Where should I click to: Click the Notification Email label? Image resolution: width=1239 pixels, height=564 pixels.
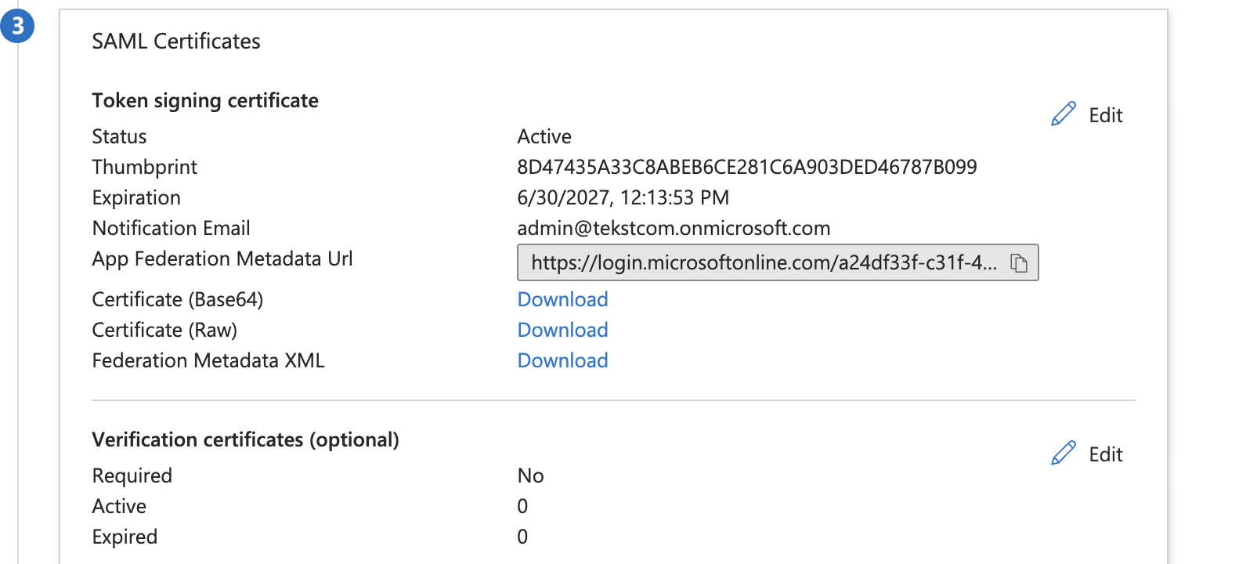[x=171, y=228]
